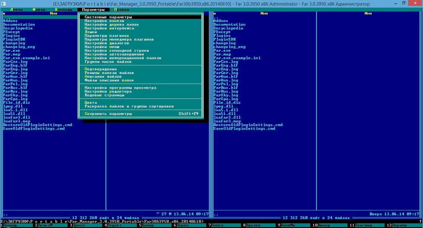Open Раскраска файлов и группы сортировки
The image size is (423, 228).
(x=140, y=106)
